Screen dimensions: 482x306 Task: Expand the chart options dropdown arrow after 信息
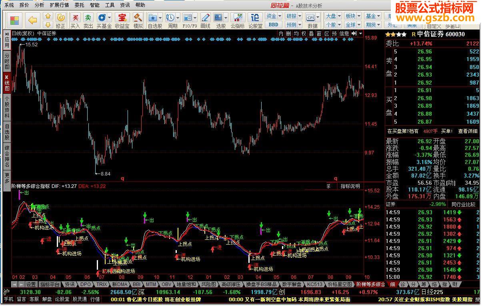[x=360, y=34]
